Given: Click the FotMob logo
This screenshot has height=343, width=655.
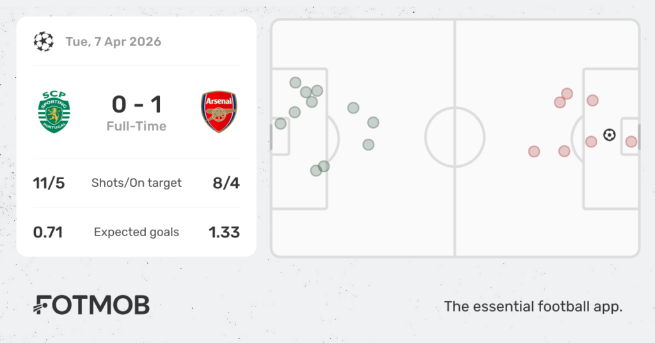Looking at the screenshot, I should [x=91, y=305].
